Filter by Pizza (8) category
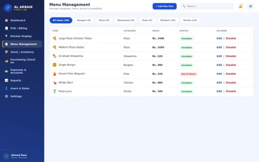259x162 pixels. pyautogui.click(x=104, y=20)
